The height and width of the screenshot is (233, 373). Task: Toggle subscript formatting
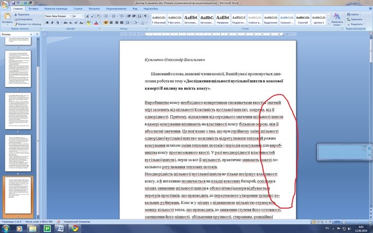(x=71, y=23)
